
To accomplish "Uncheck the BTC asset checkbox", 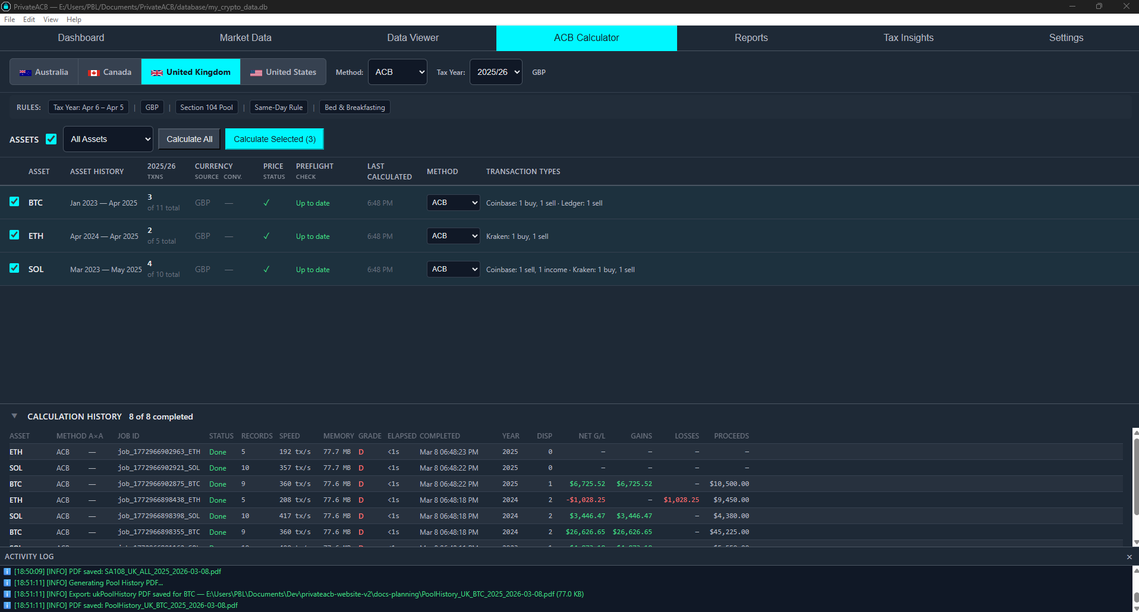I will tap(14, 202).
